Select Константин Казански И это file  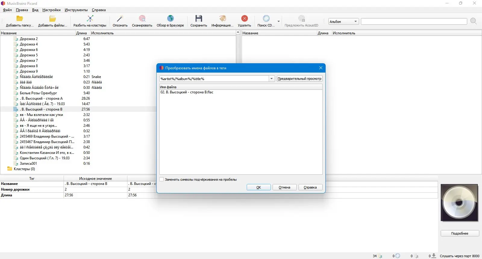click(47, 153)
